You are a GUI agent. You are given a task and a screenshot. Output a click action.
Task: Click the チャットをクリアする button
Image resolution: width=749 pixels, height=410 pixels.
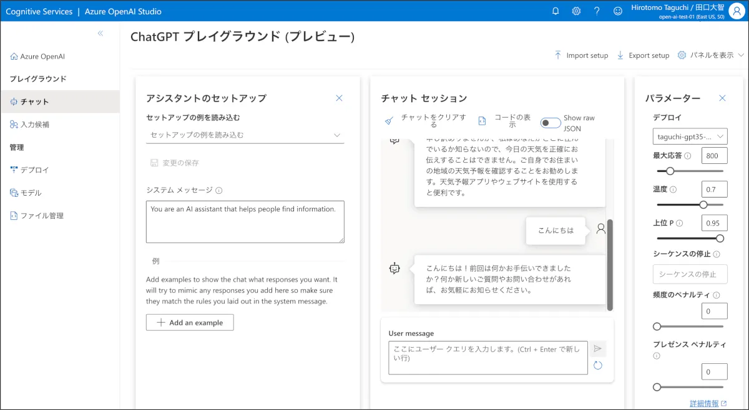point(426,121)
